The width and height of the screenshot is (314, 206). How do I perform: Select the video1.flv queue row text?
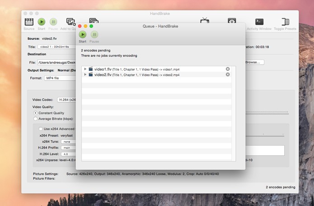pos(137,69)
